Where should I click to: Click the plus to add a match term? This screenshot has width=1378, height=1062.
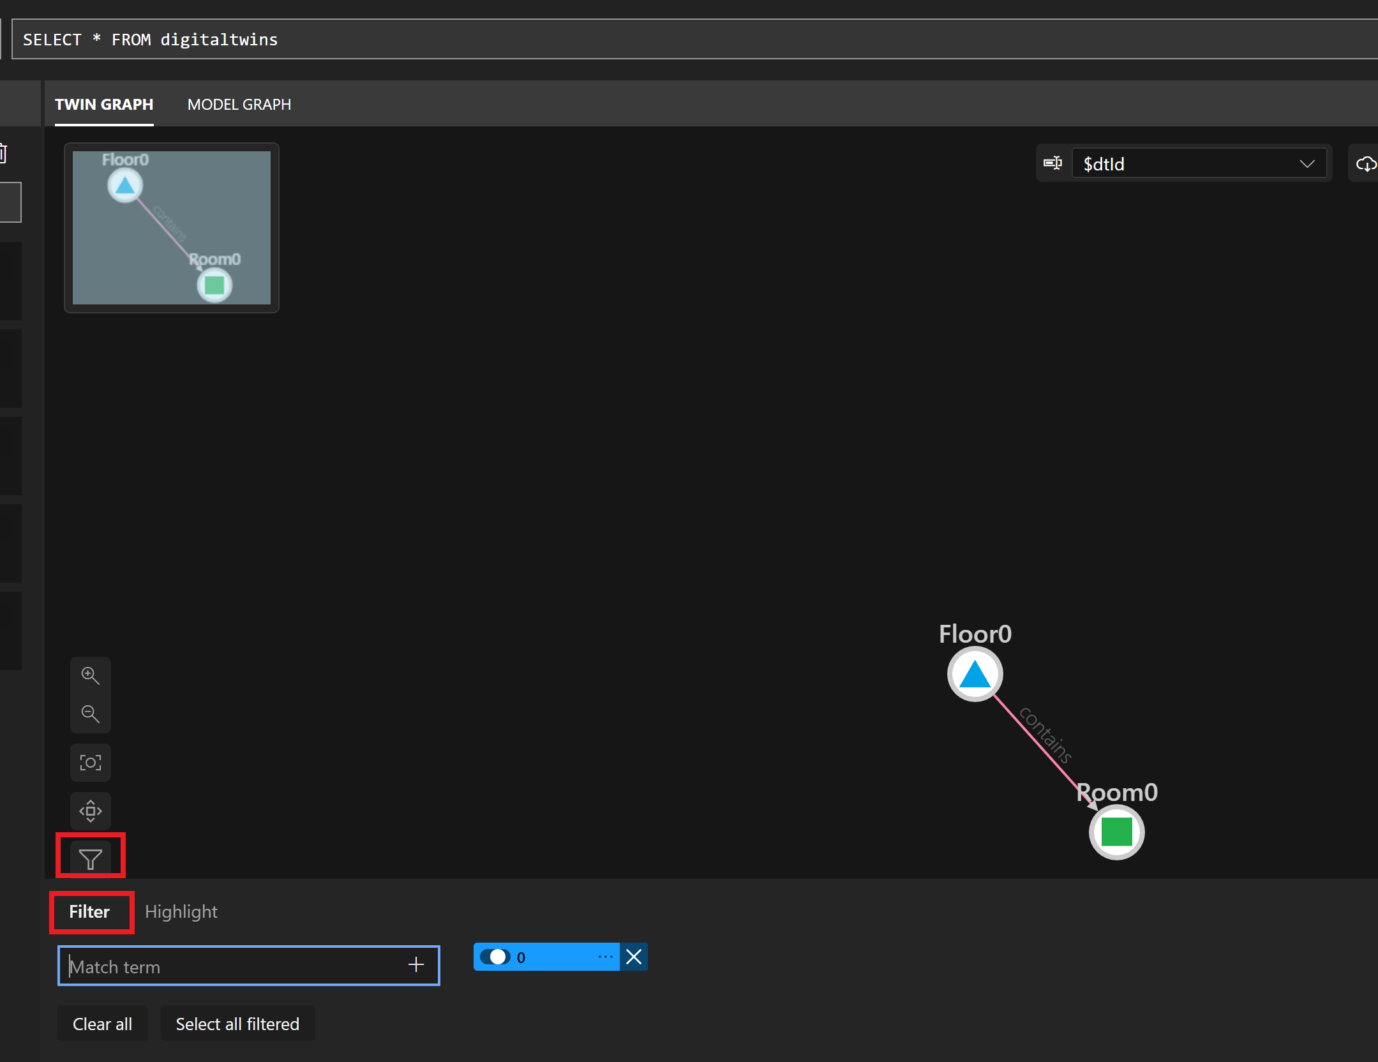[x=416, y=964]
